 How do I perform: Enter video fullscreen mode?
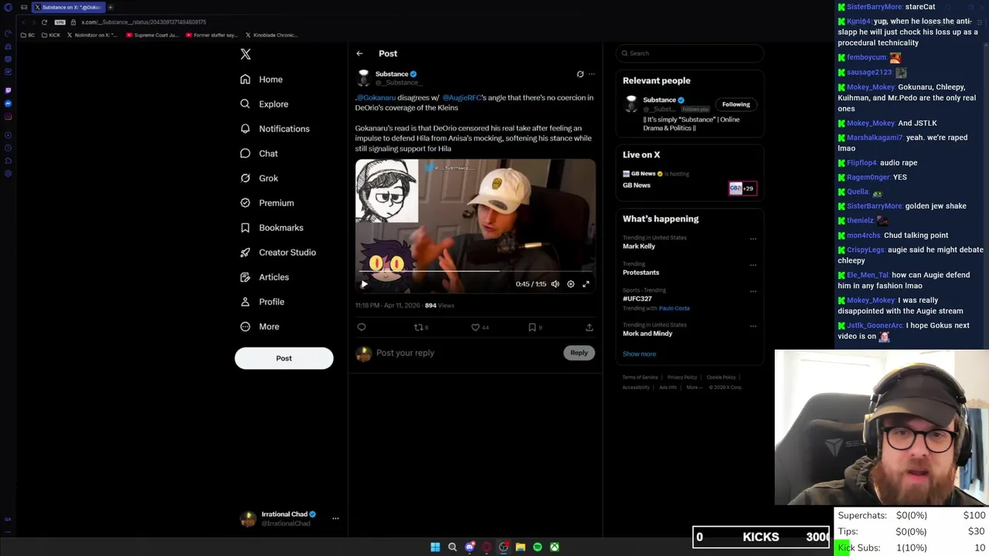[586, 284]
